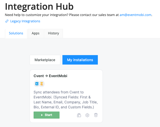Screen dimensions: 160x127
Task: Click the chain icon beside Legacy Integrations
Action: click(x=7, y=21)
